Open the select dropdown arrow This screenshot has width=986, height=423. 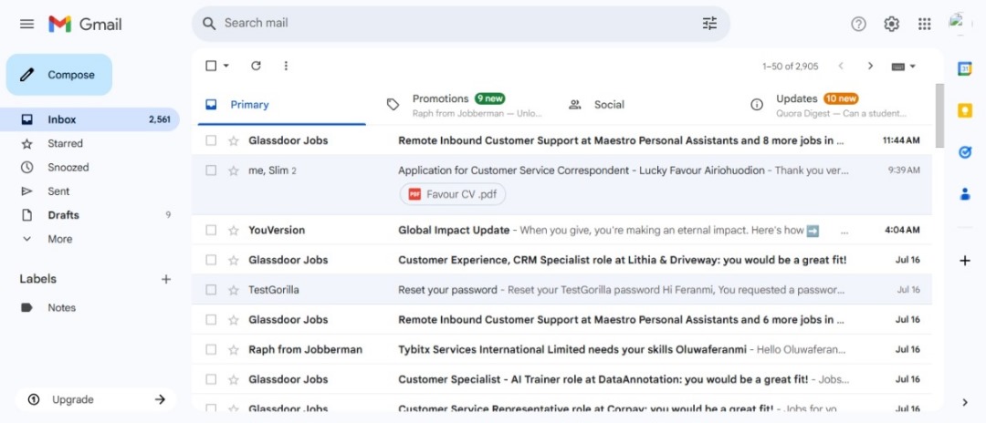(226, 66)
